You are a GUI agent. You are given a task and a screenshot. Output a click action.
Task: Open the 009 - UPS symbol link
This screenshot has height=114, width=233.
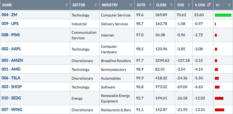coord(10,23)
